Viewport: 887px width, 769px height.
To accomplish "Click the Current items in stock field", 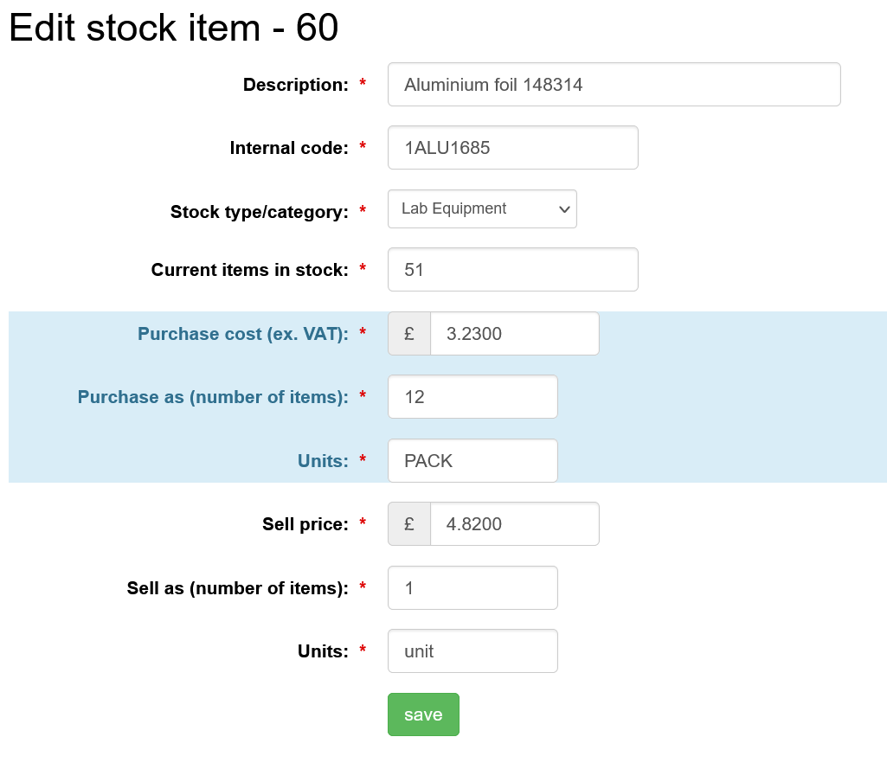I will [512, 270].
